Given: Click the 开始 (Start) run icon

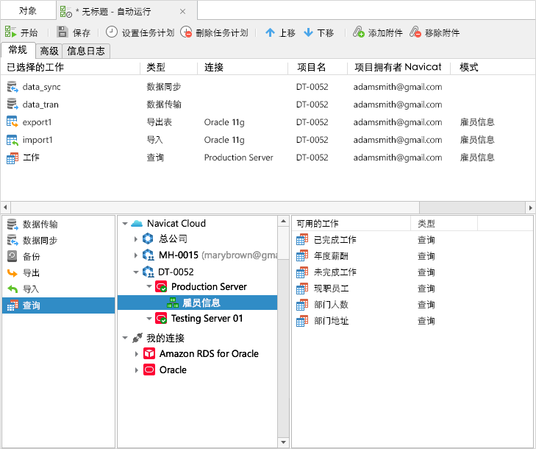Looking at the screenshot, I should (x=11, y=32).
